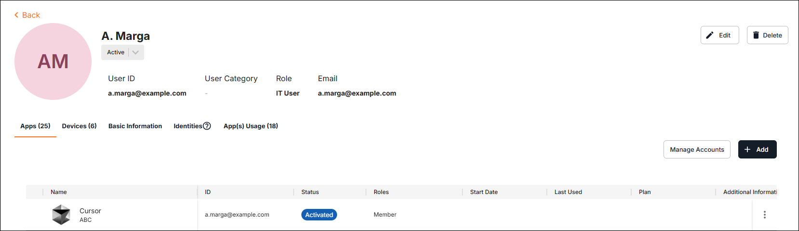Viewport: 799px width, 231px height.
Task: Open the three-dot menu for Cursor row
Action: (764, 215)
